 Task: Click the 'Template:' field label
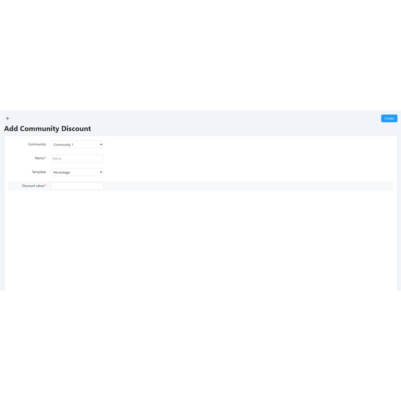click(39, 172)
